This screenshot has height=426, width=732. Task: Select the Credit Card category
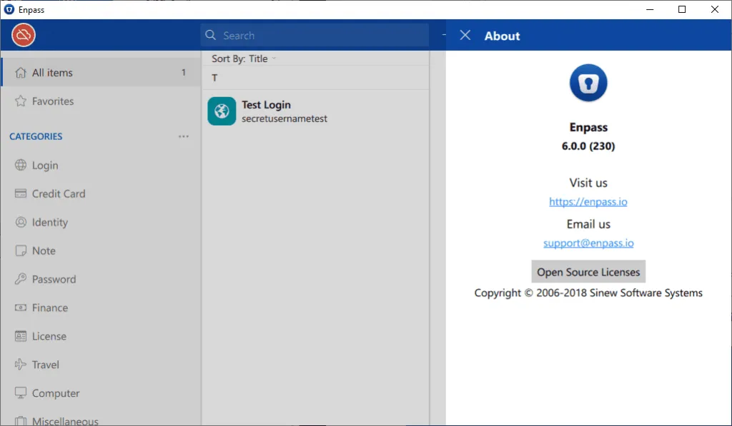[101, 193]
